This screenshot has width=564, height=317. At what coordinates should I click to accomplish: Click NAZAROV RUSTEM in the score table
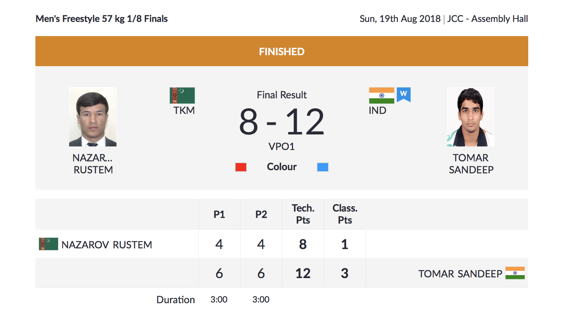[x=107, y=245]
